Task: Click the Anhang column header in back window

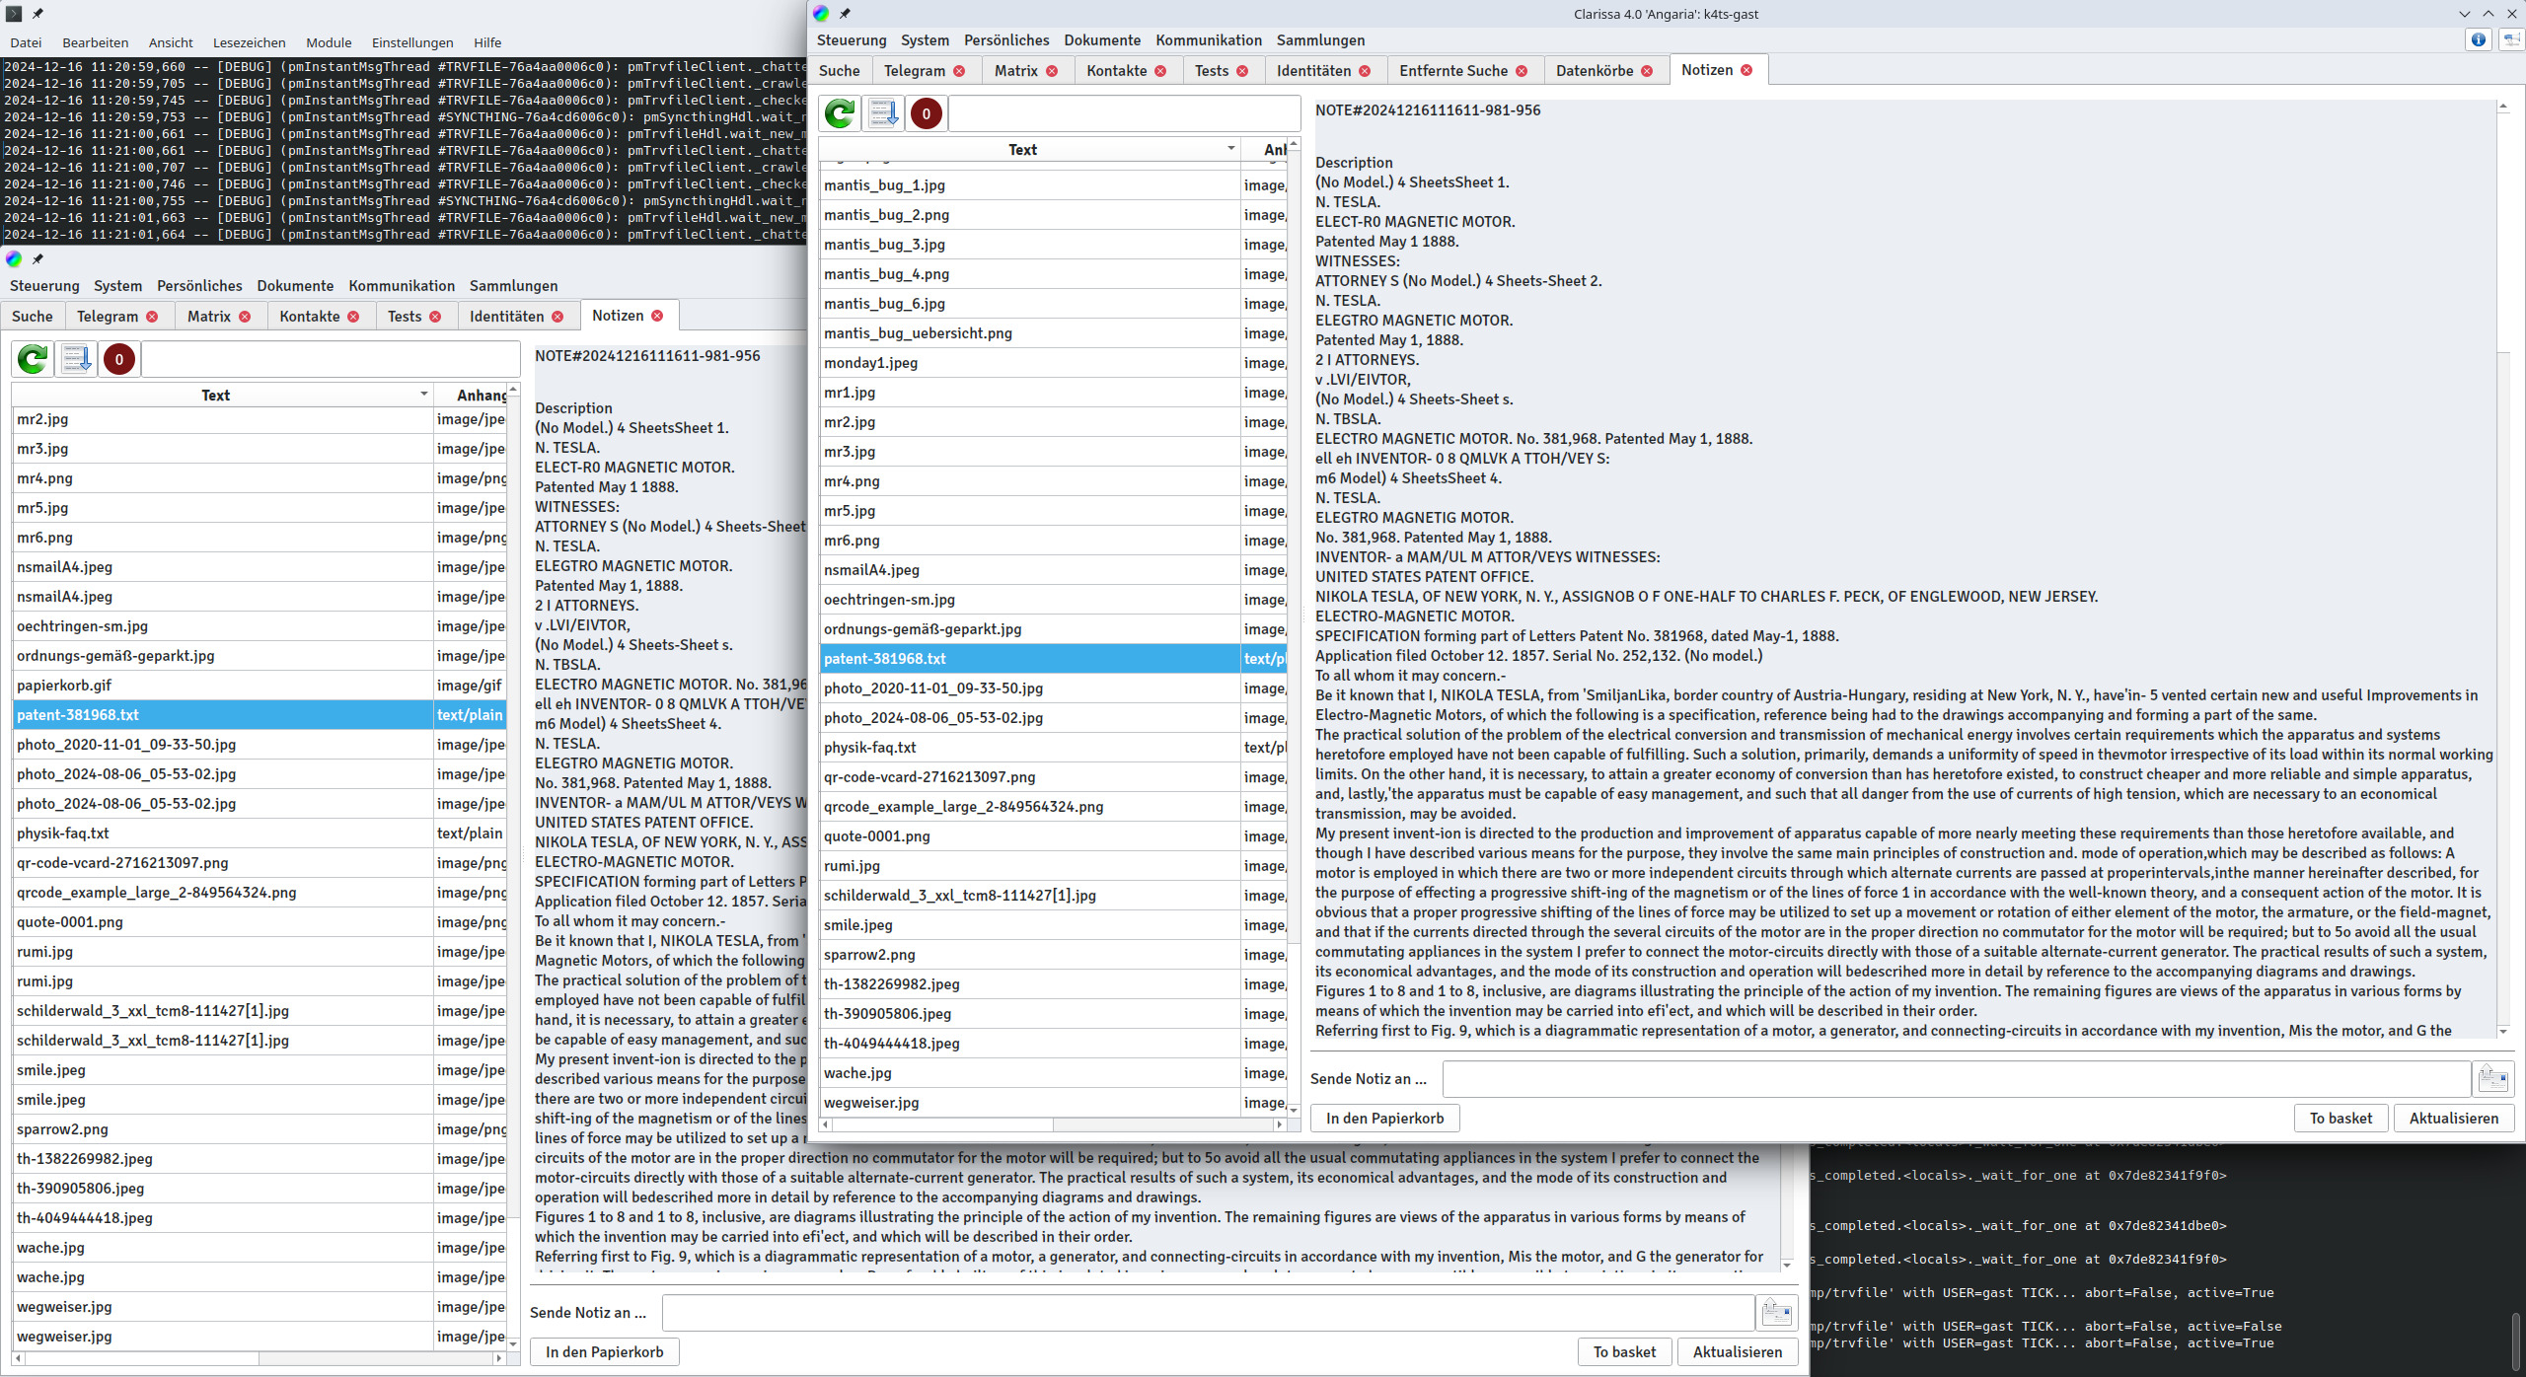Action: 472,395
